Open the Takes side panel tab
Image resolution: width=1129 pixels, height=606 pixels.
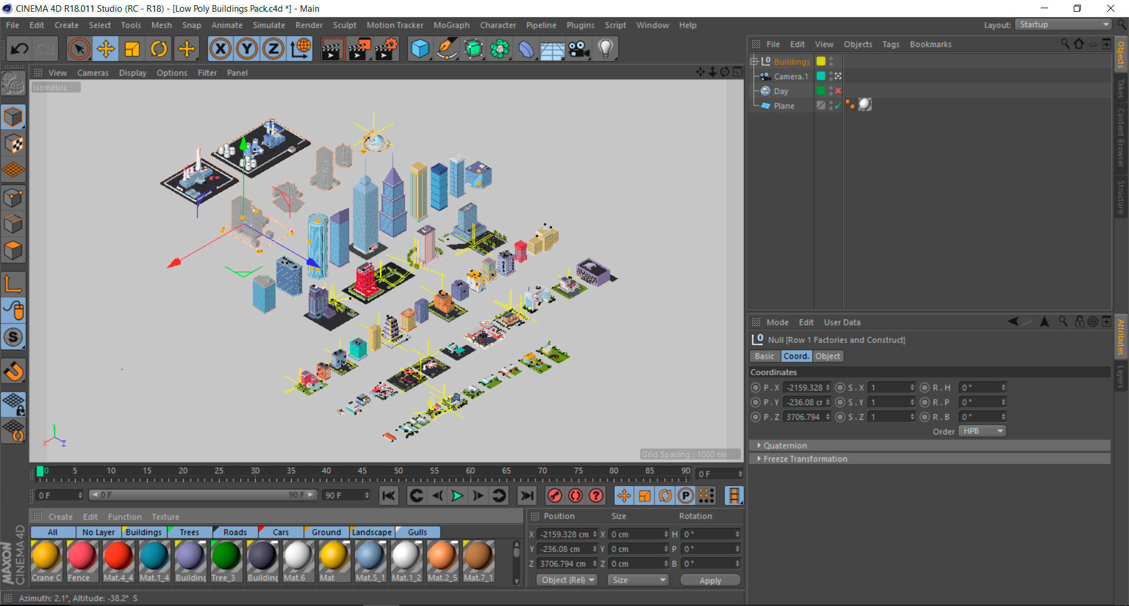tap(1121, 88)
